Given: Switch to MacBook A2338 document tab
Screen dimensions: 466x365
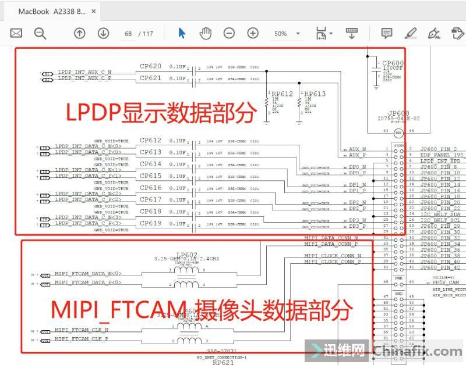Looking at the screenshot, I should (x=52, y=12).
